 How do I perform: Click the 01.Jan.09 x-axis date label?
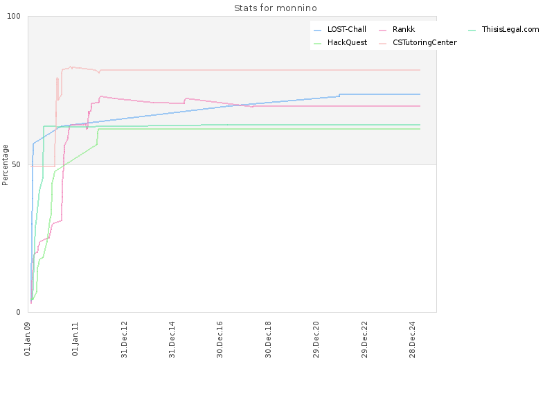tap(28, 339)
